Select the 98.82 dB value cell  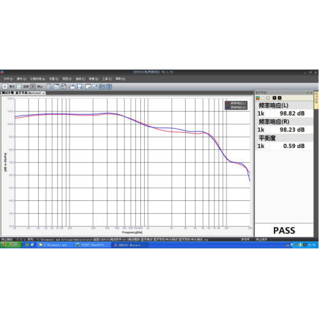point(292,114)
